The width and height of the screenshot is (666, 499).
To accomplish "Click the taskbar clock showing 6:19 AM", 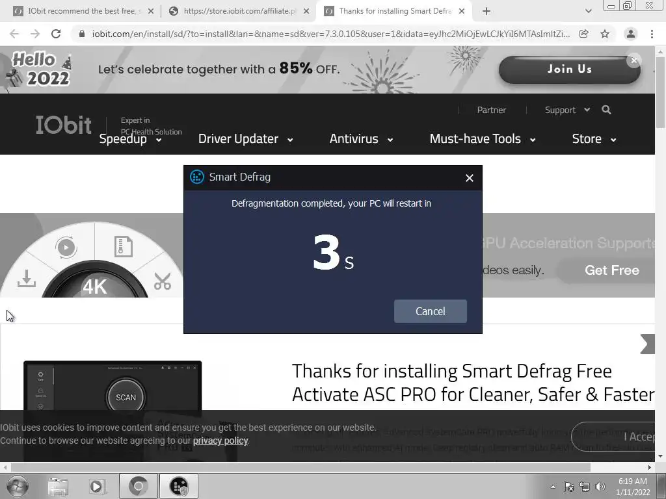I will tap(633, 487).
